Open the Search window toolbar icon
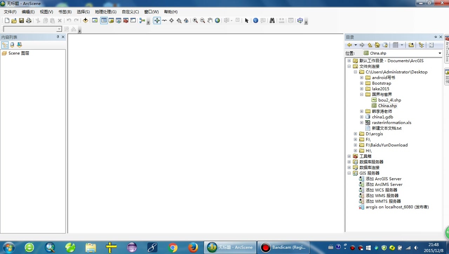 pos(119,20)
